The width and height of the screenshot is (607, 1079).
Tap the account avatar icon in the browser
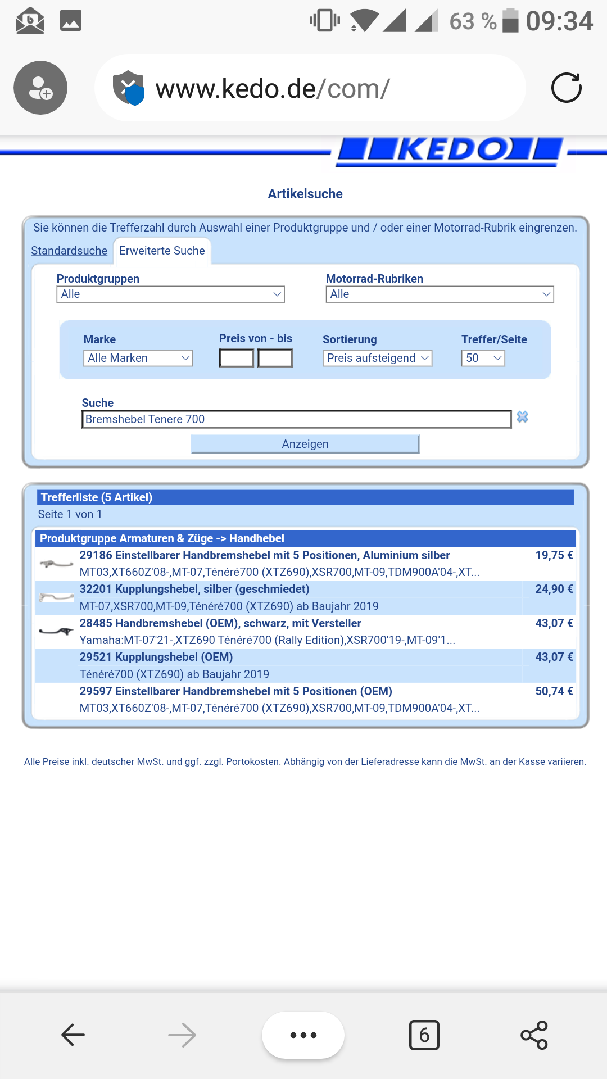[40, 88]
